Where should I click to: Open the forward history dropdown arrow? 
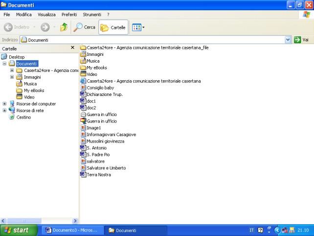click(x=54, y=27)
